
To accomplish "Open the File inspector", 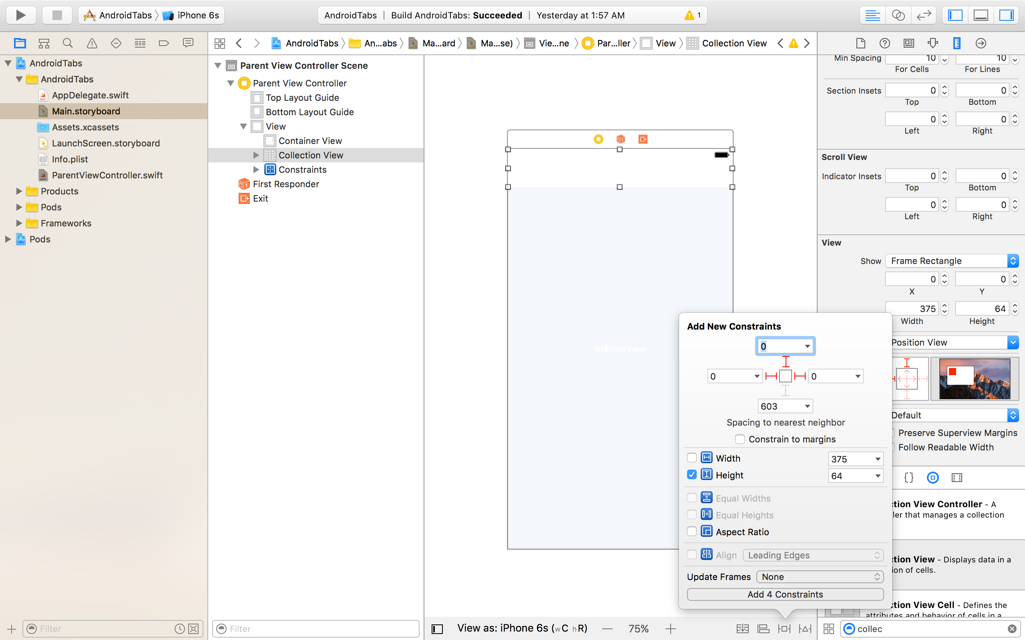I will point(861,43).
